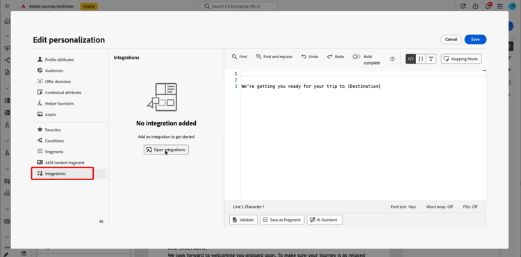Click the Open integrations button
Screen dimensions: 521x257
click(x=166, y=150)
